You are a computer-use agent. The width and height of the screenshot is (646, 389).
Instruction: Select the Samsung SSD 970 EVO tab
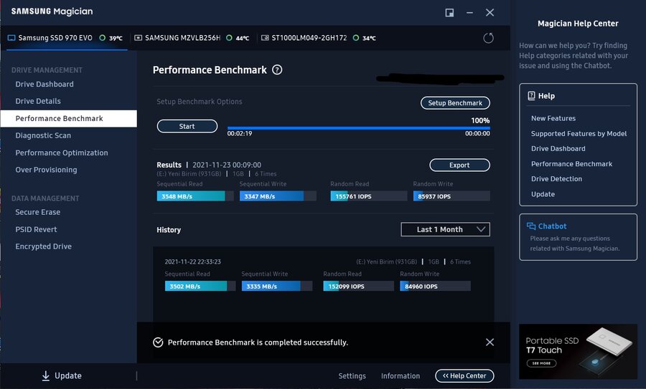coord(67,38)
